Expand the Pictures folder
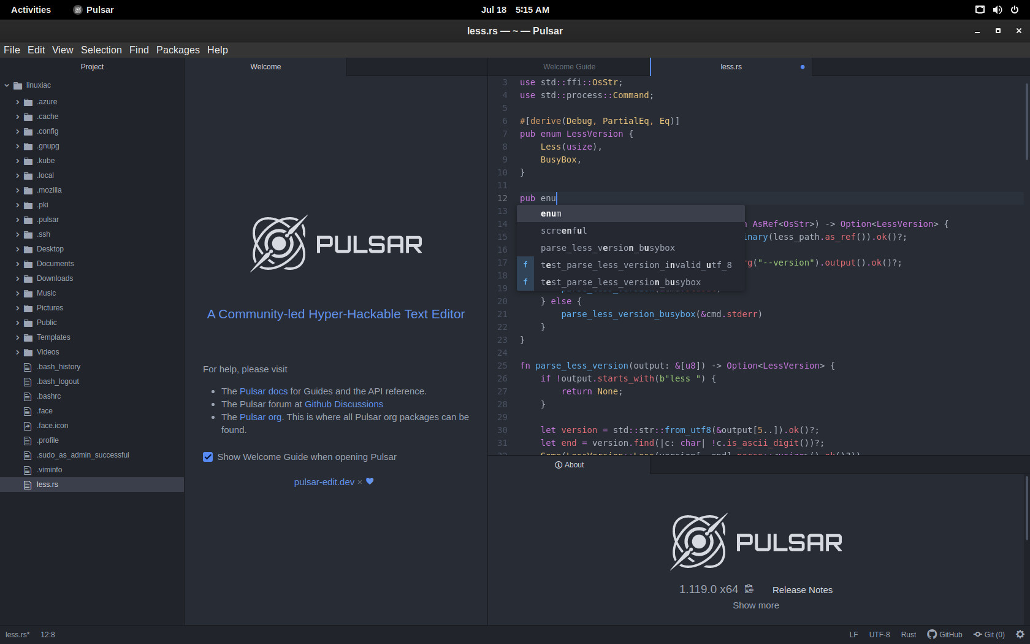The height and width of the screenshot is (644, 1030). (18, 308)
